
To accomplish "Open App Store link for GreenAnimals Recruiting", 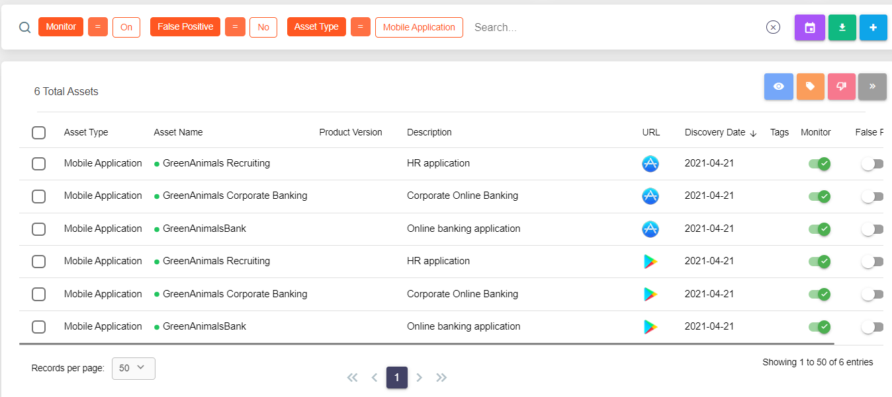I will click(x=650, y=164).
